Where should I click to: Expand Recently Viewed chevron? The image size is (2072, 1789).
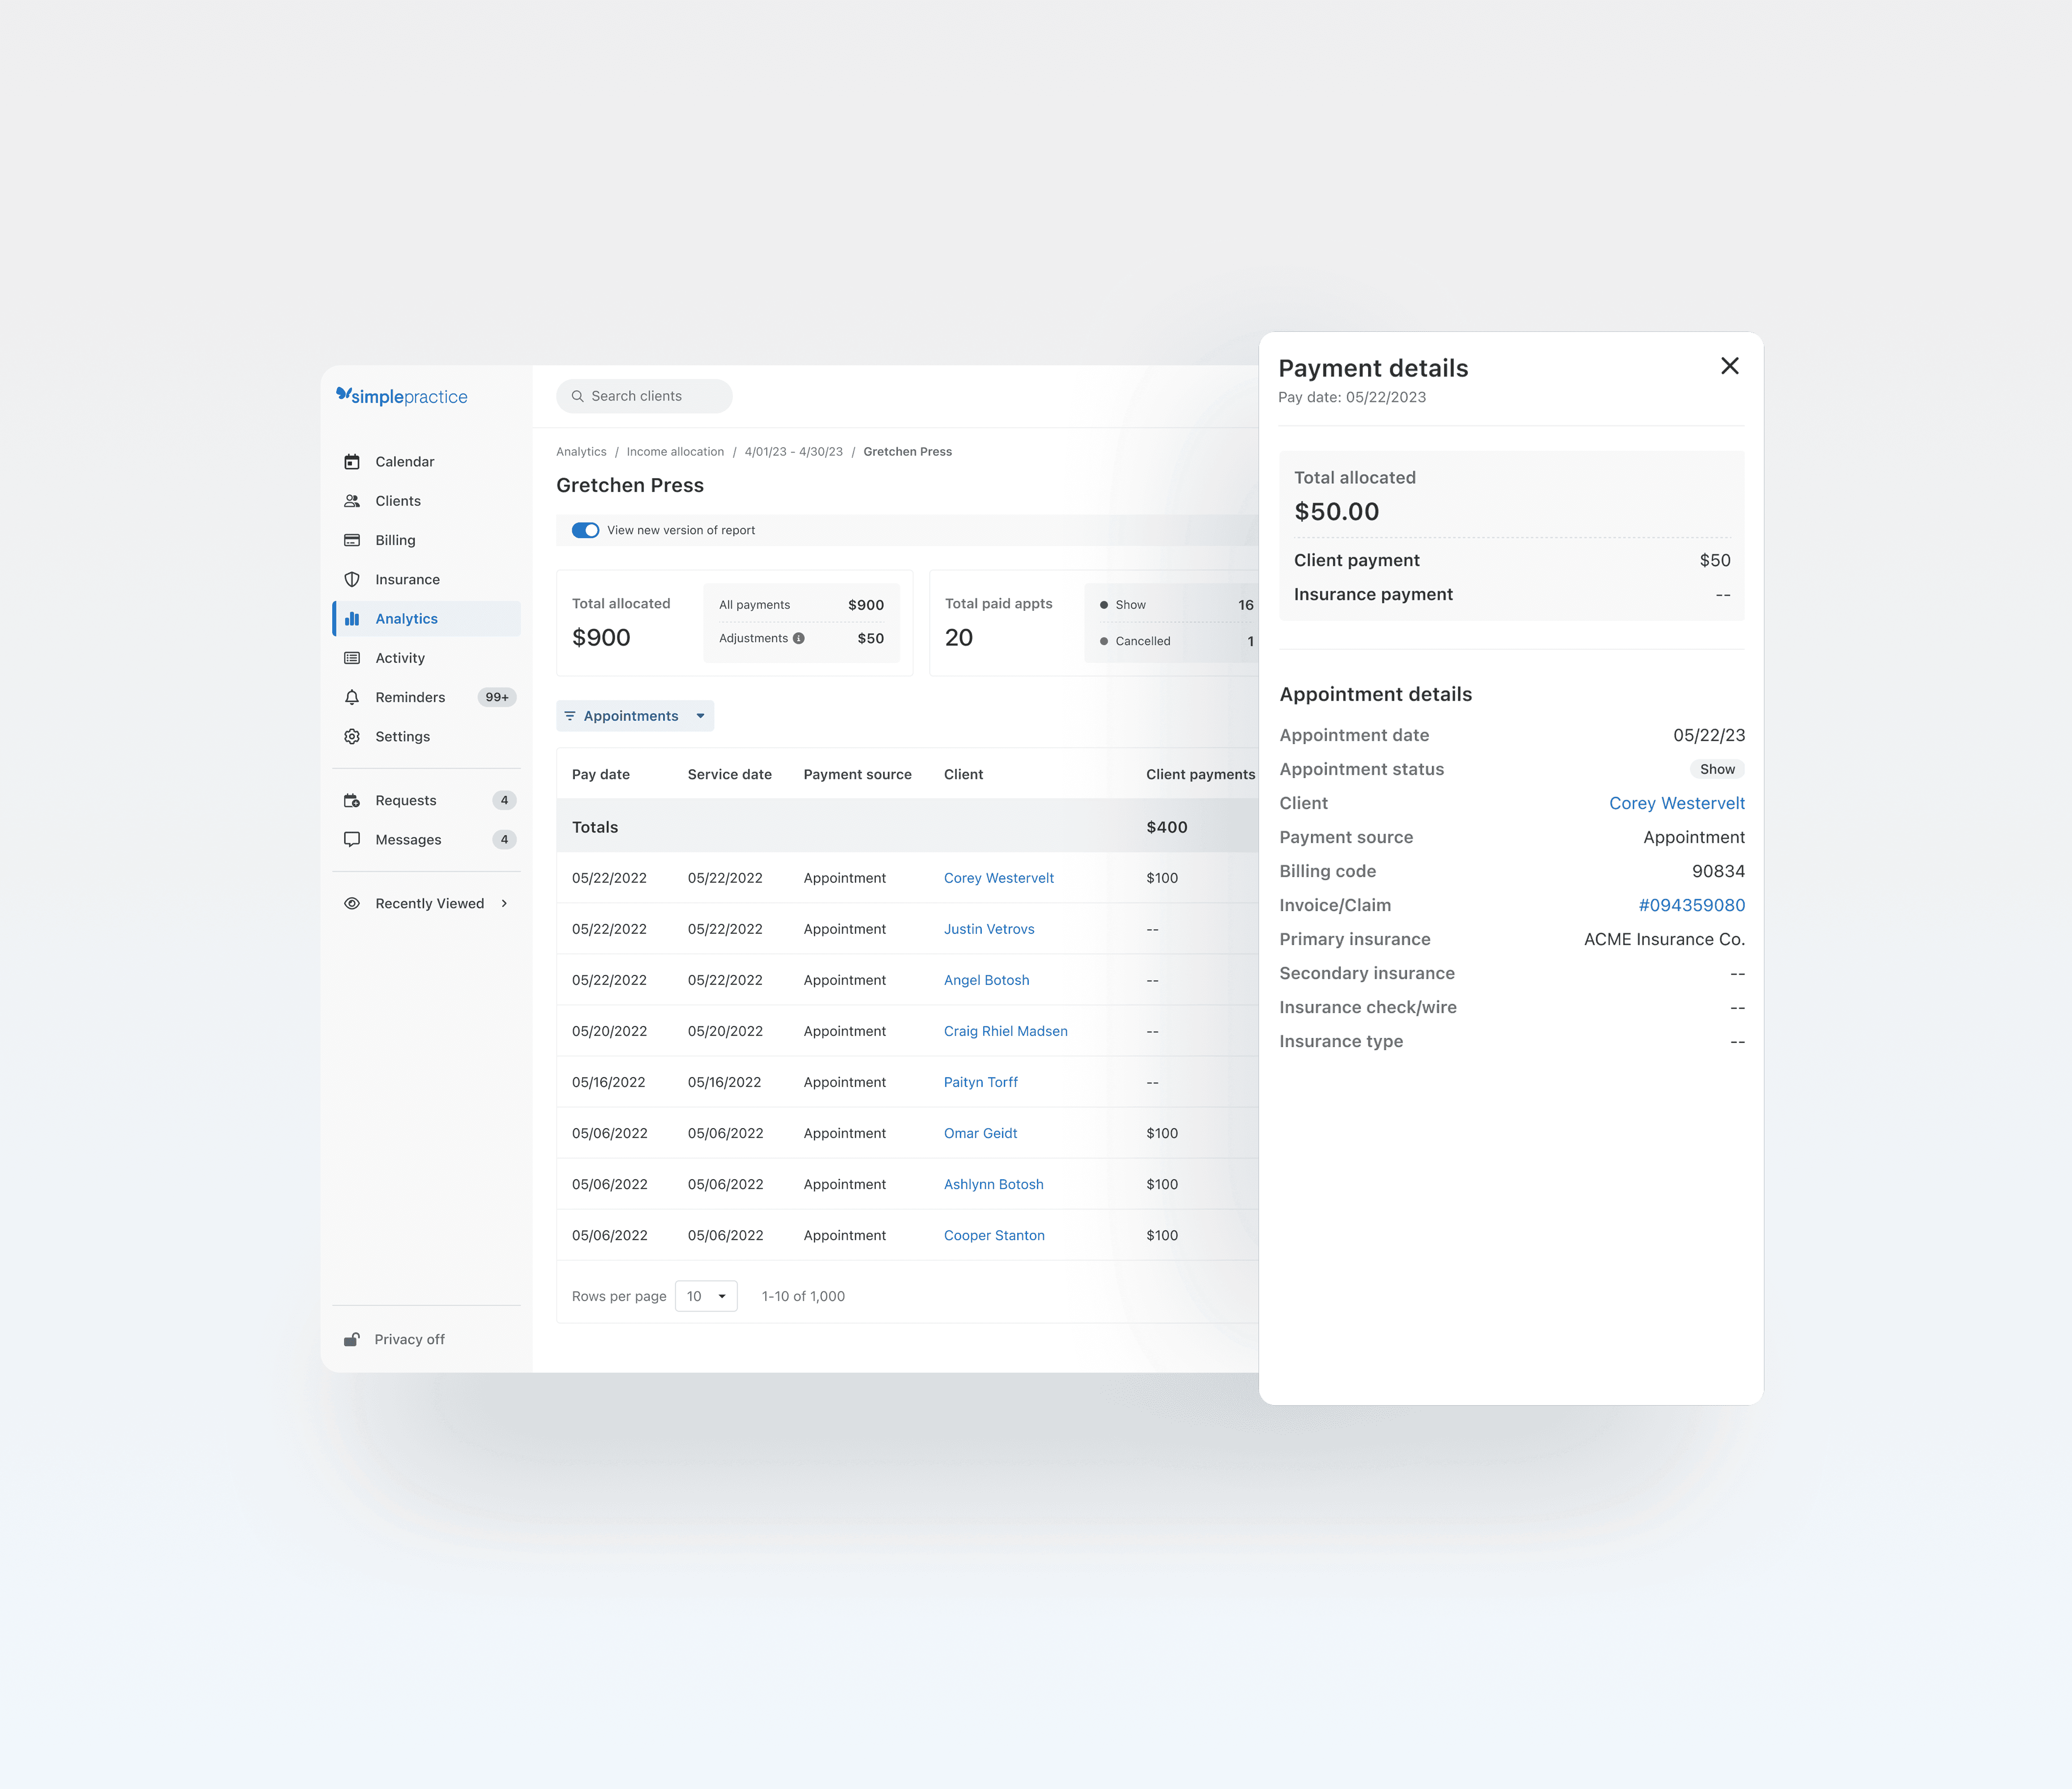pyautogui.click(x=504, y=904)
